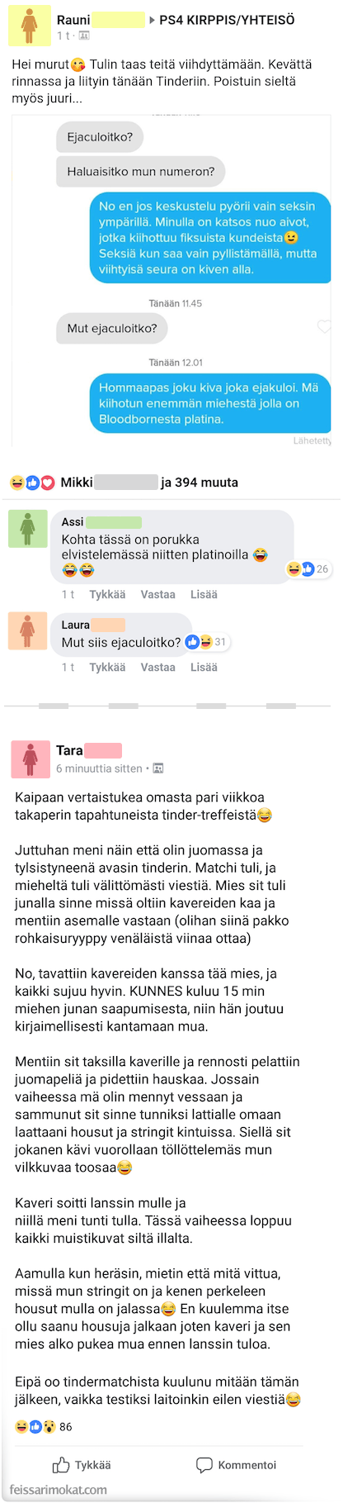Open the 26 reactions on Assi's comment
The width and height of the screenshot is (343, 1503).
pyautogui.click(x=308, y=568)
